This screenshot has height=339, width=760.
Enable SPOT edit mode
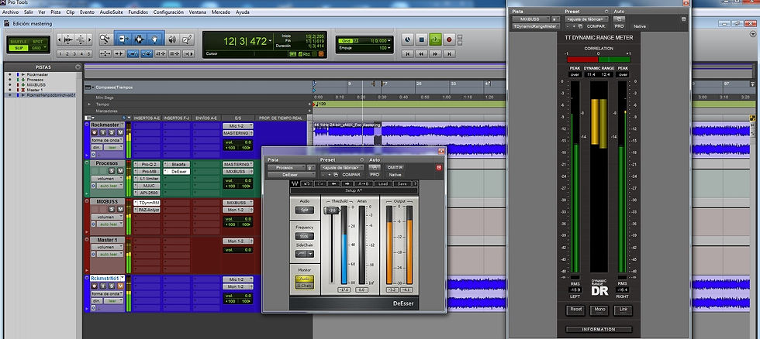click(x=37, y=42)
